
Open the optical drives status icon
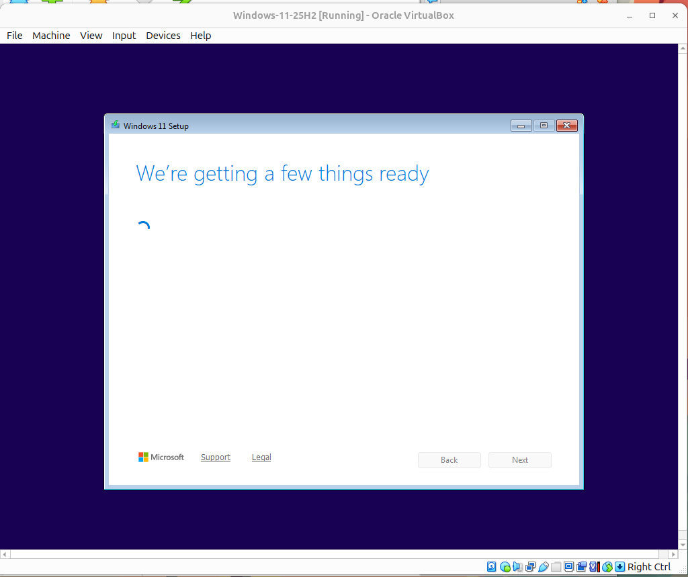(504, 566)
